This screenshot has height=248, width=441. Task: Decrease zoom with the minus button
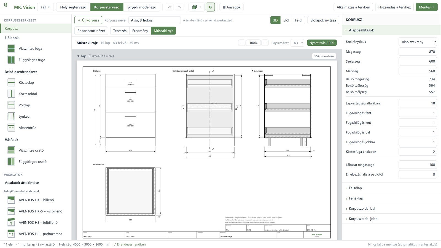click(x=242, y=43)
